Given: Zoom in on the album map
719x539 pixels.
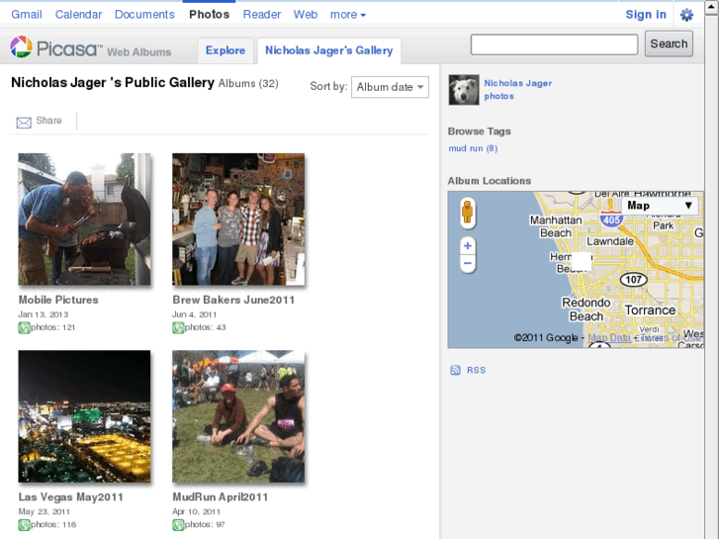Looking at the screenshot, I should pyautogui.click(x=468, y=246).
